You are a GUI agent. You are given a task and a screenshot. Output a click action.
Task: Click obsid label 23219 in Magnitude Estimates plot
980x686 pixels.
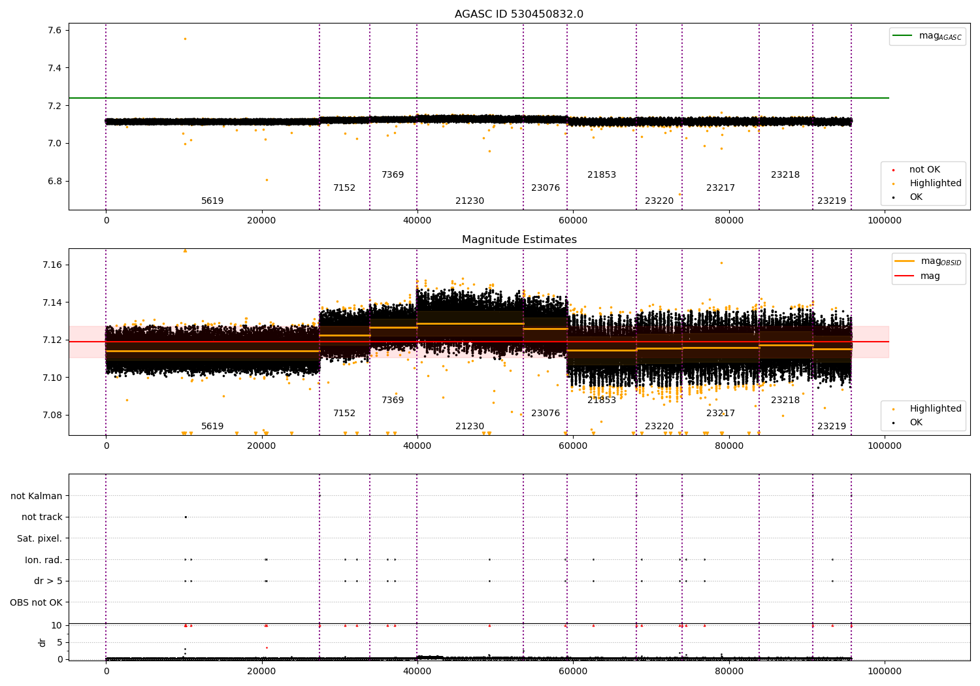(832, 427)
